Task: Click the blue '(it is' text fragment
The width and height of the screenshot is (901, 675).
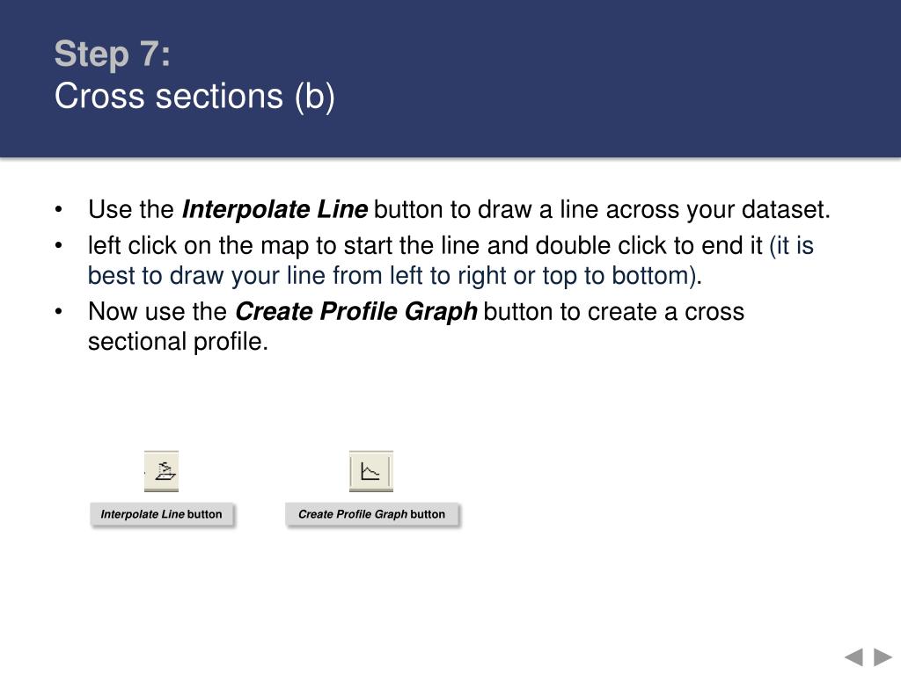Action: click(791, 246)
